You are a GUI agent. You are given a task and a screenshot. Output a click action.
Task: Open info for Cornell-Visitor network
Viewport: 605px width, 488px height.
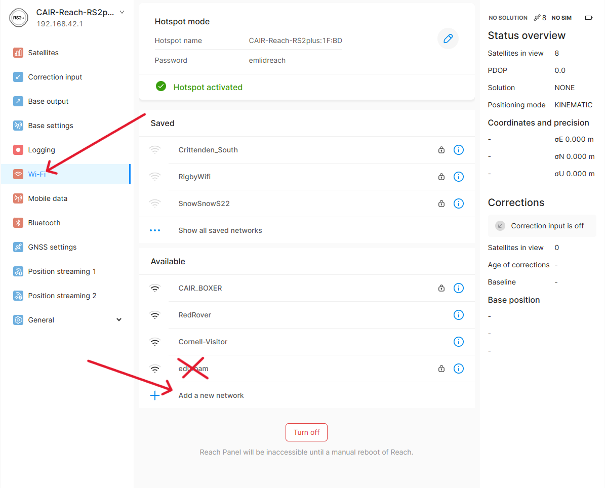point(458,342)
